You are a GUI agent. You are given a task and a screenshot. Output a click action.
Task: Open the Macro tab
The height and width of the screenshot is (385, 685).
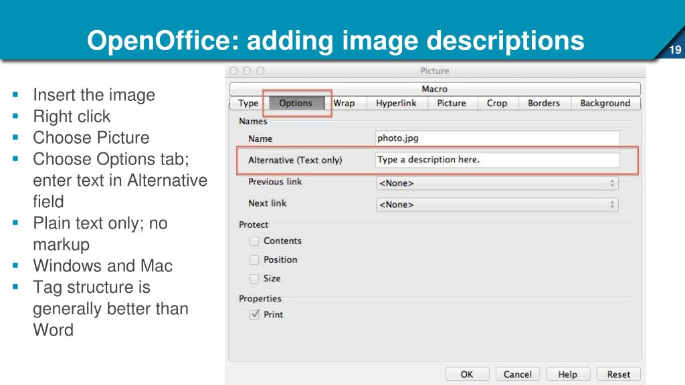click(435, 89)
